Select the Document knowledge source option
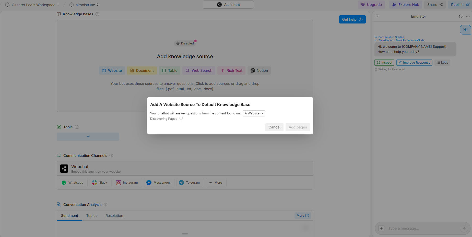Image resolution: width=472 pixels, height=237 pixels. point(142,70)
